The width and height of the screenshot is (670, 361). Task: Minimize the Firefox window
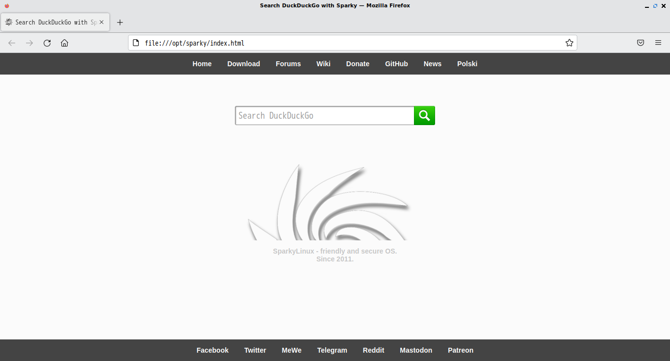click(x=647, y=6)
